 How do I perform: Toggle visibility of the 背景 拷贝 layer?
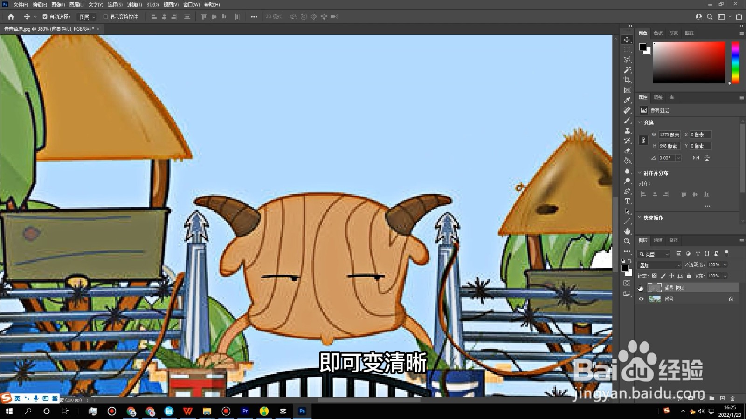pos(641,288)
